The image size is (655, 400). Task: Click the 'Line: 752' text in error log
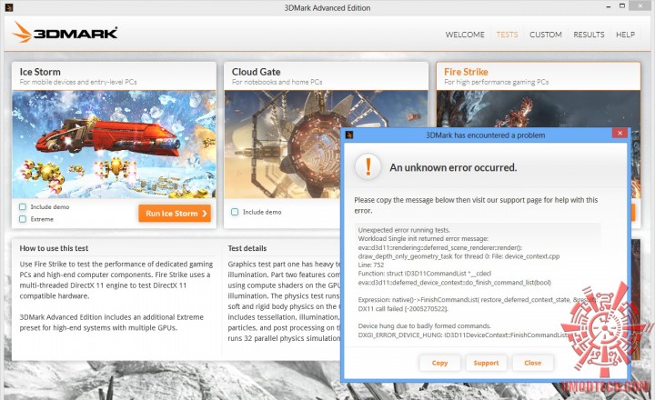[371, 265]
